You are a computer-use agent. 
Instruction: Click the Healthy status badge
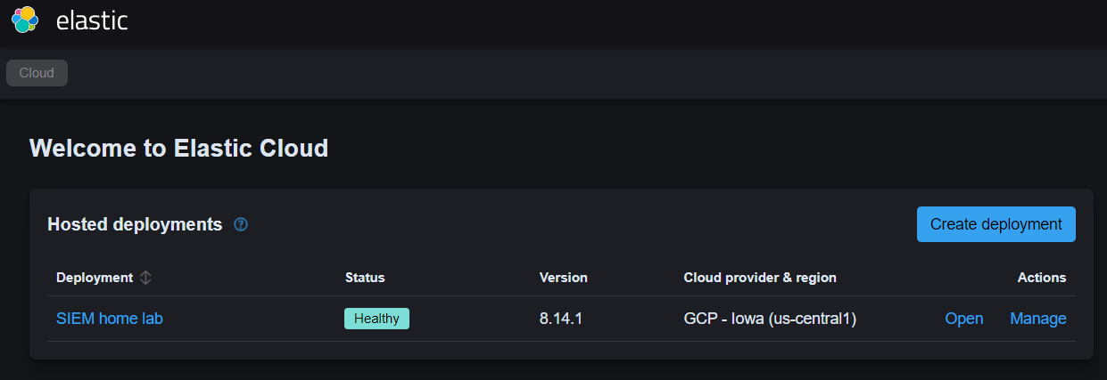point(376,319)
